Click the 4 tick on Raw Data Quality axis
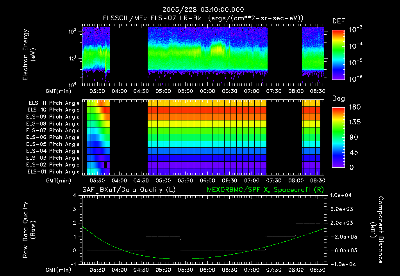400x276 pixels. click(75, 196)
